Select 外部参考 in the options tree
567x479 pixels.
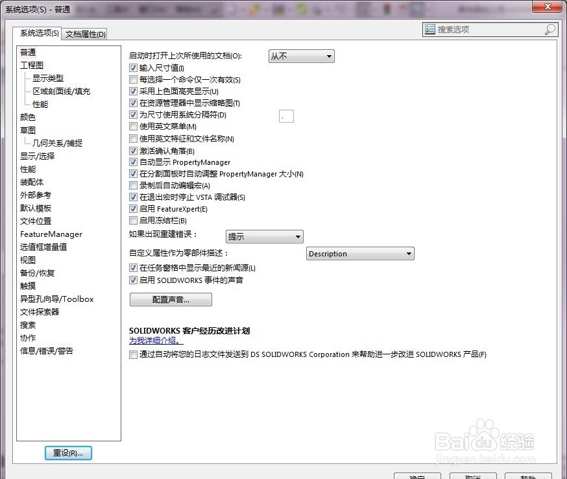point(36,195)
